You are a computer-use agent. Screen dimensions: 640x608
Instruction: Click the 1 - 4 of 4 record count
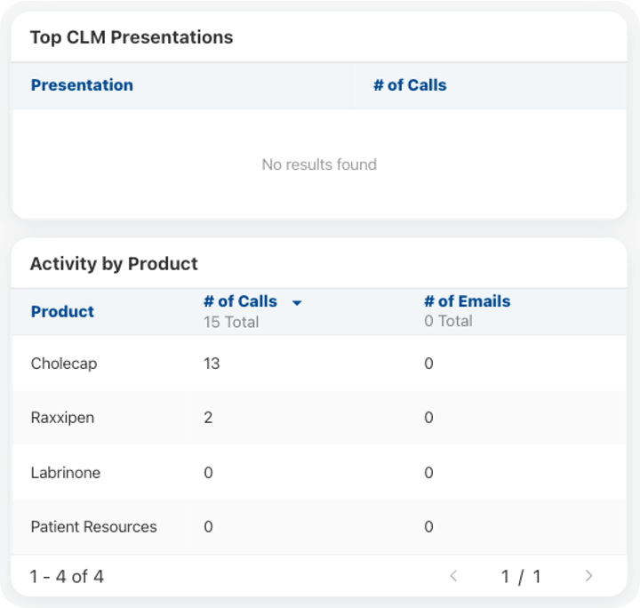(67, 577)
